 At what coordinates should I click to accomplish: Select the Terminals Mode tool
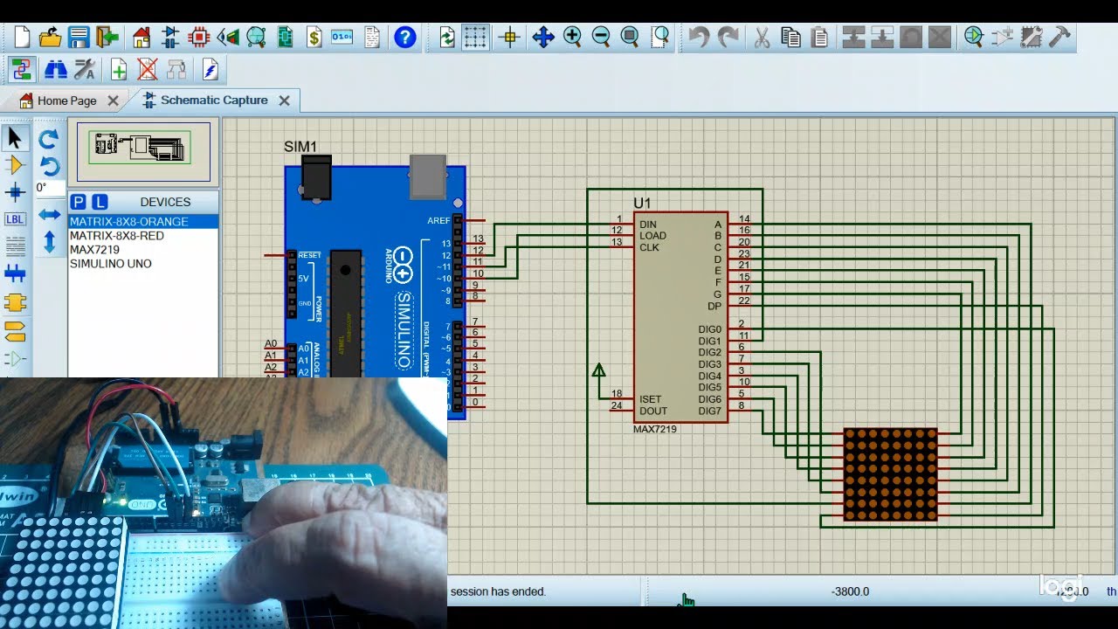15,331
